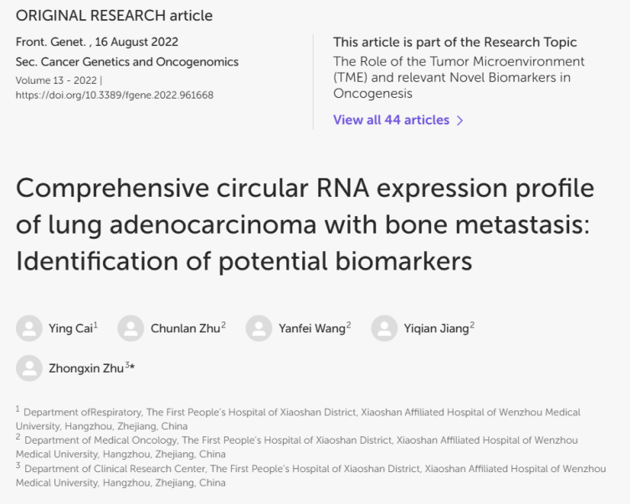Click the Front. Genet. journal name
The image size is (631, 504).
pyautogui.click(x=51, y=42)
